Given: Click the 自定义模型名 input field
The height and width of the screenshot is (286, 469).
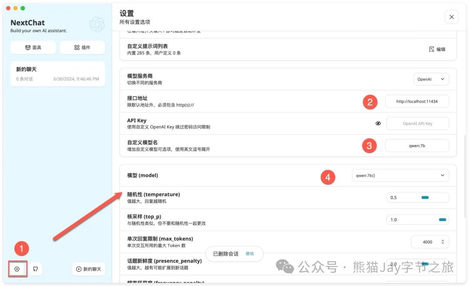Looking at the screenshot, I should [416, 146].
